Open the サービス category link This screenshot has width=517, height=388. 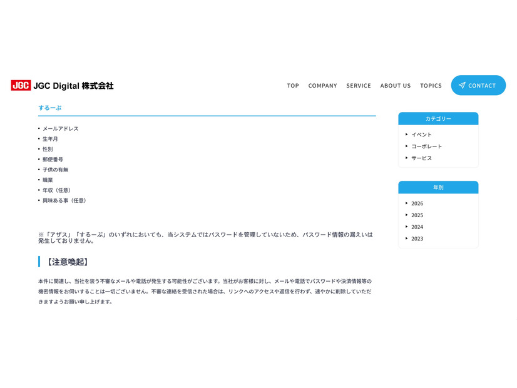pos(421,158)
